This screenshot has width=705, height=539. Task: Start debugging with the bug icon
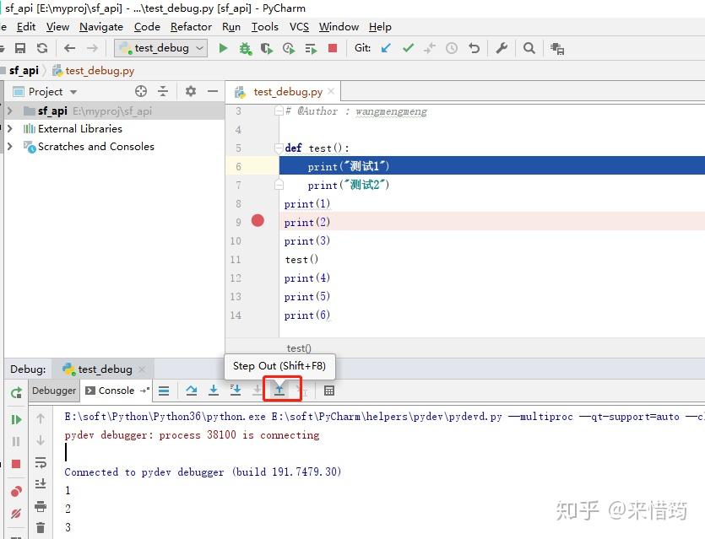click(x=245, y=48)
